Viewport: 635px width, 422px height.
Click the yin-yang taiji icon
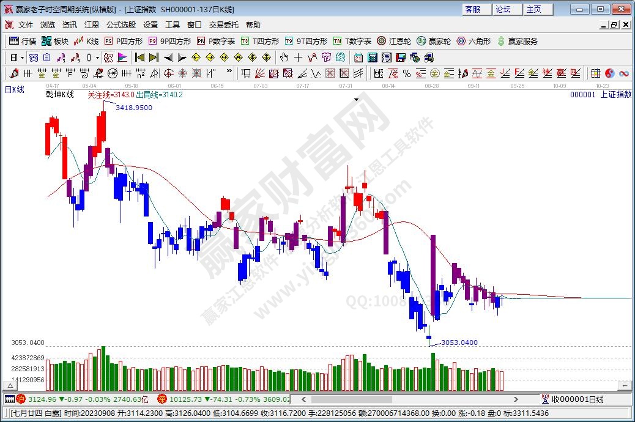pos(609,73)
